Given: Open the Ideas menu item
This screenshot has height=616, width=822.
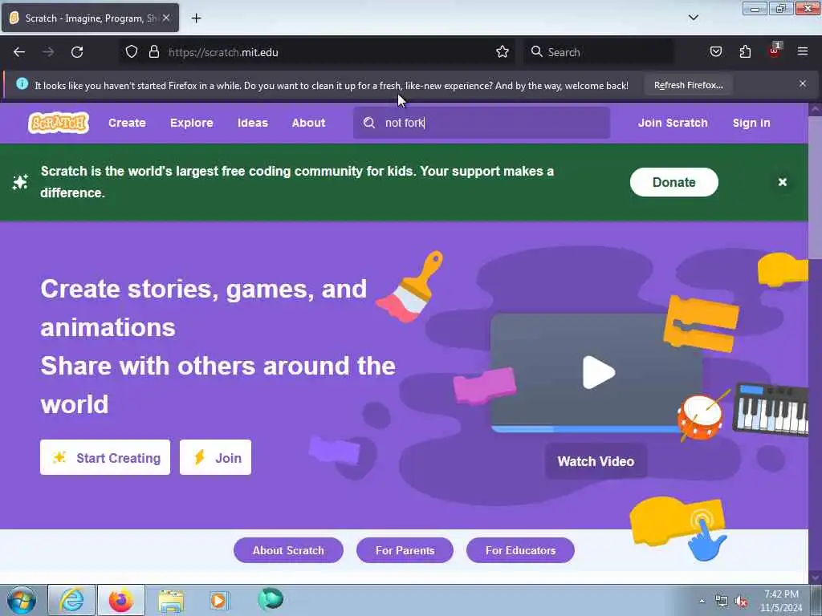Looking at the screenshot, I should [x=253, y=123].
